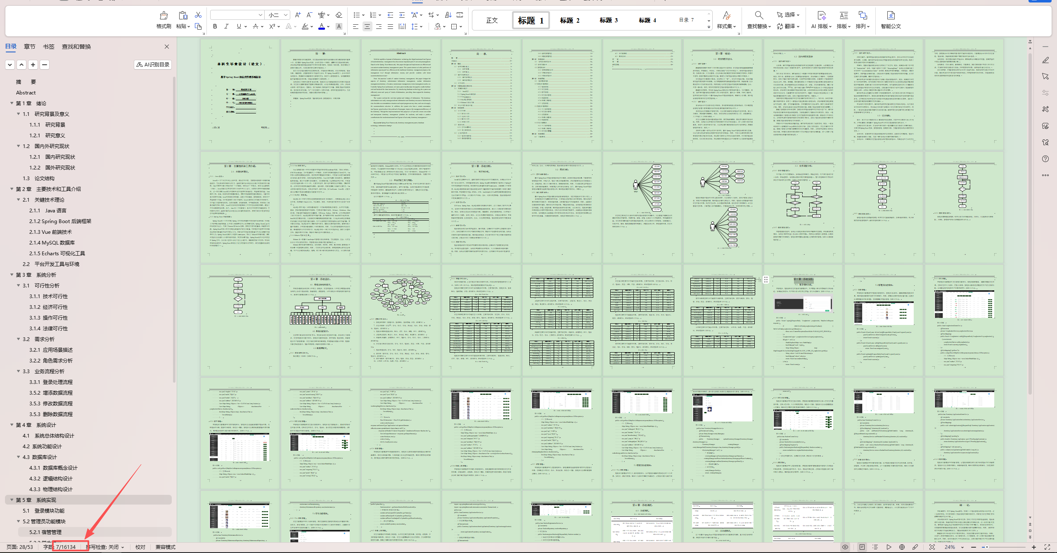Toggle character shading A button
The height and width of the screenshot is (553, 1057).
339,26
